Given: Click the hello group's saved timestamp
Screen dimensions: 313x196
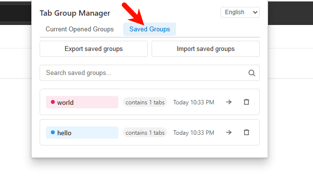Looking at the screenshot, I should 194,133.
